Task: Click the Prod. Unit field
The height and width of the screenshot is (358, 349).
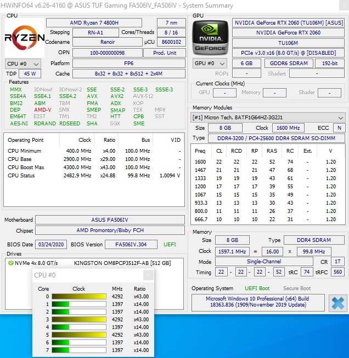Action: pyautogui.click(x=165, y=53)
